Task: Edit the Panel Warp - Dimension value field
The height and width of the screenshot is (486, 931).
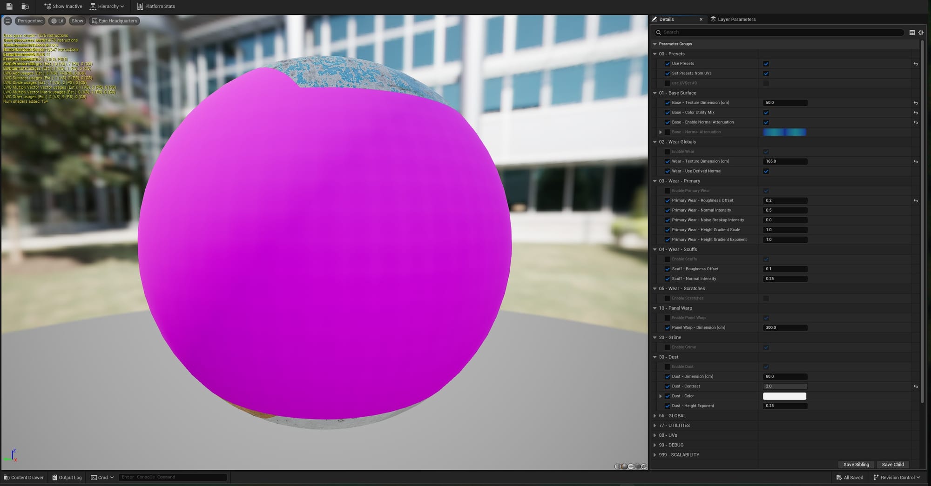Action: [785, 328]
